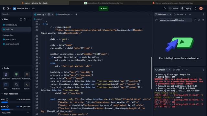Viewport: 207px width, 116px height.
Task: Open the search magnifier in header
Action: pyautogui.click(x=165, y=8)
